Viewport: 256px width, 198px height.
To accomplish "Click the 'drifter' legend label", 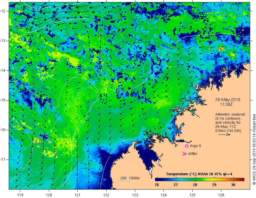I will (193, 154).
